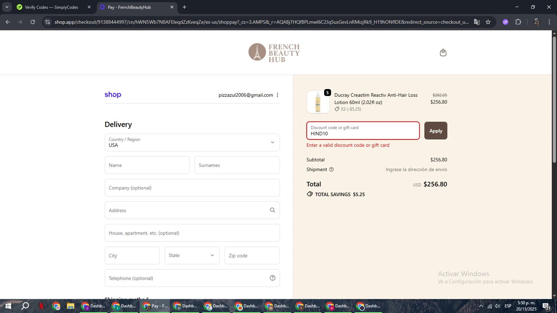
Task: Click the City input field
Action: (x=132, y=256)
